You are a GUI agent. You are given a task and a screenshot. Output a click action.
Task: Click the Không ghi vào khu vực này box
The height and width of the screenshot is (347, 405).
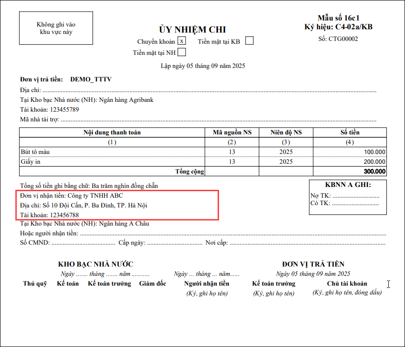(56, 28)
